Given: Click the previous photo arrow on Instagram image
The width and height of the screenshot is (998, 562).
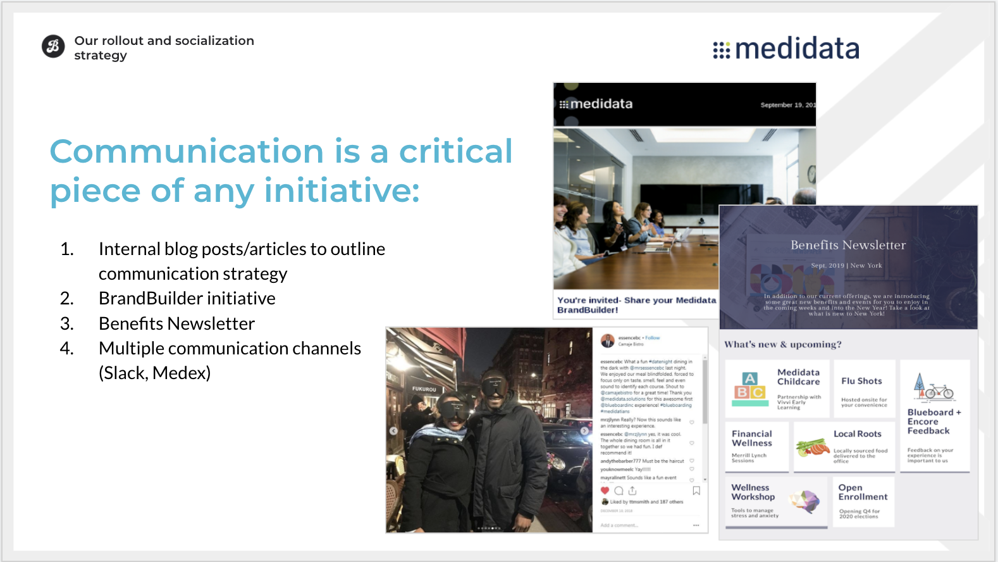Looking at the screenshot, I should (393, 431).
